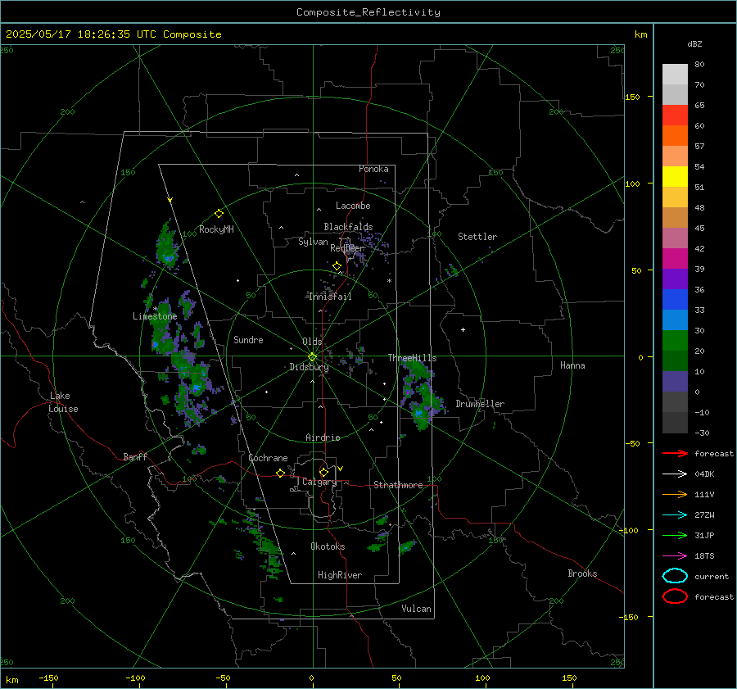Viewport: 737px width, 689px height.
Task: Click the km label at bottom-left corner
Action: [11, 680]
